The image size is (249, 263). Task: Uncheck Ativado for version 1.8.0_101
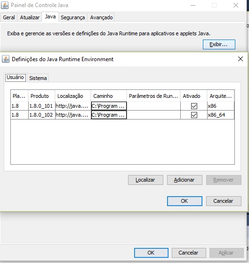194,106
